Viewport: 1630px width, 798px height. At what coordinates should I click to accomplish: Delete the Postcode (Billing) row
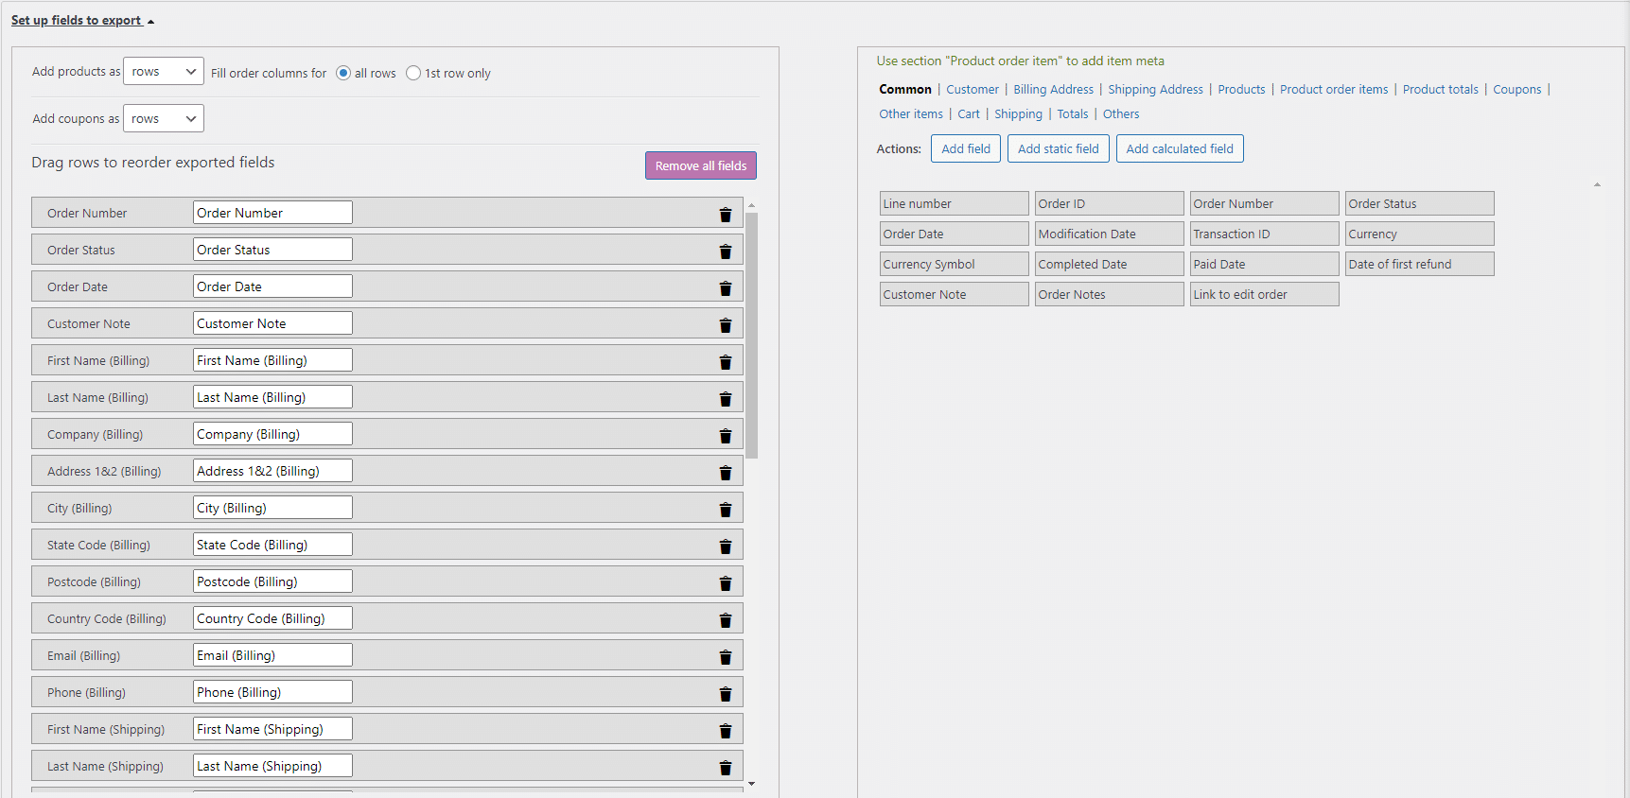pyautogui.click(x=725, y=583)
